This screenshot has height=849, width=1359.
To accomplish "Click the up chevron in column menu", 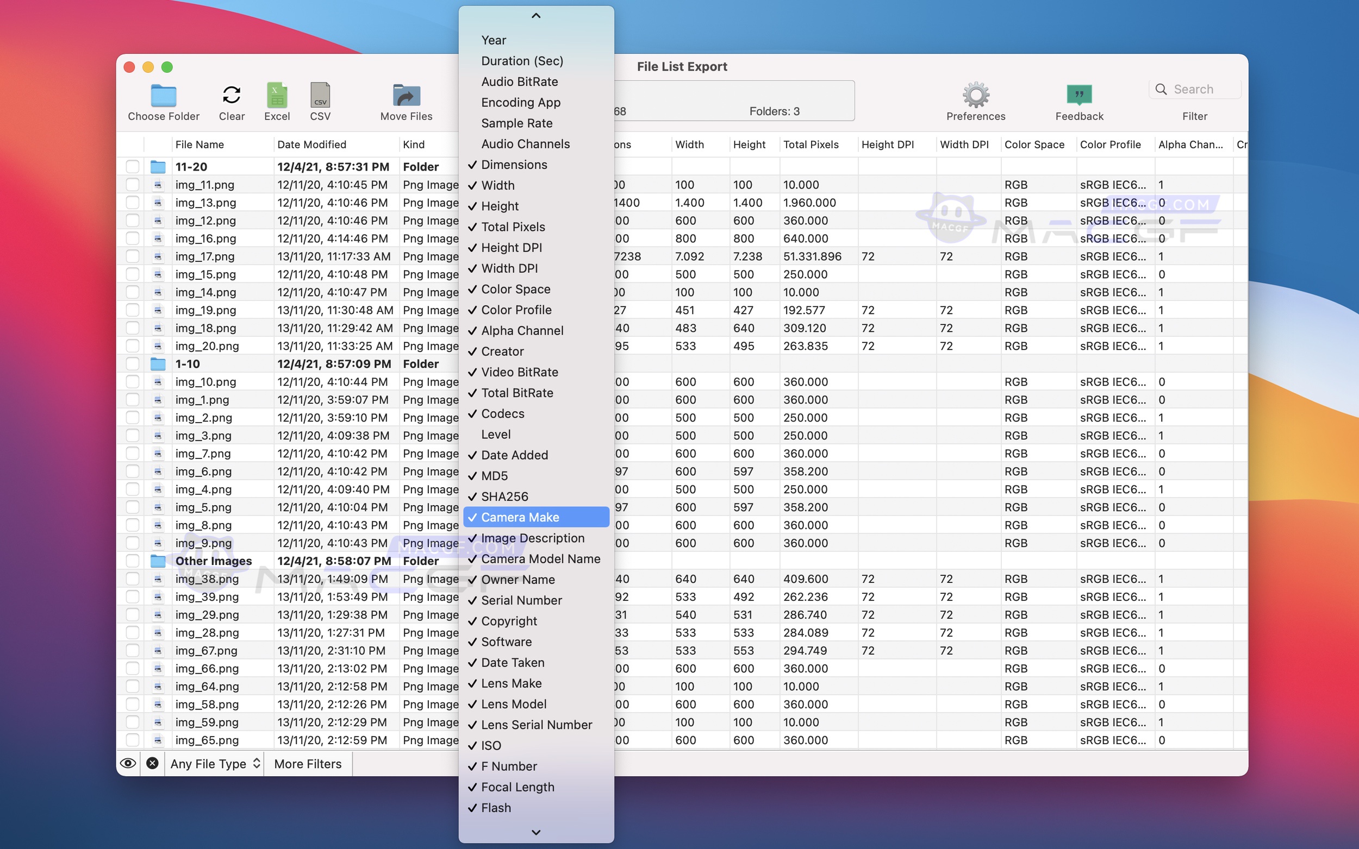I will pyautogui.click(x=535, y=15).
